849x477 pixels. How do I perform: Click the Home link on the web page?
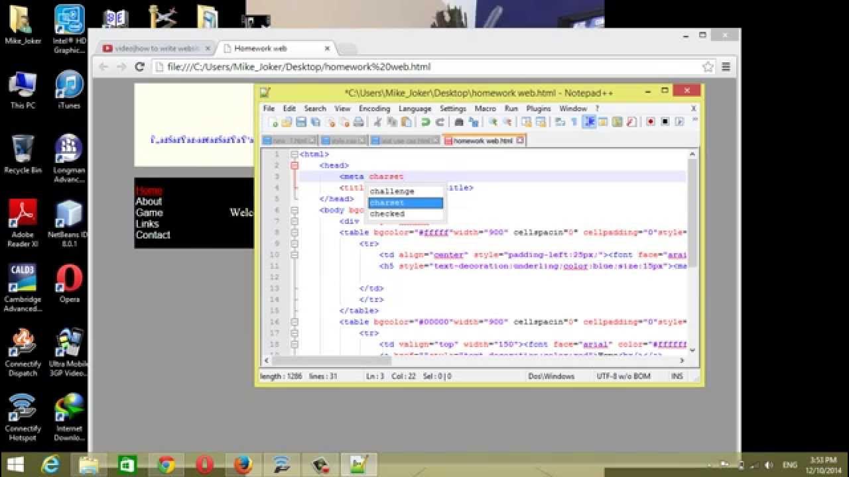pos(149,191)
